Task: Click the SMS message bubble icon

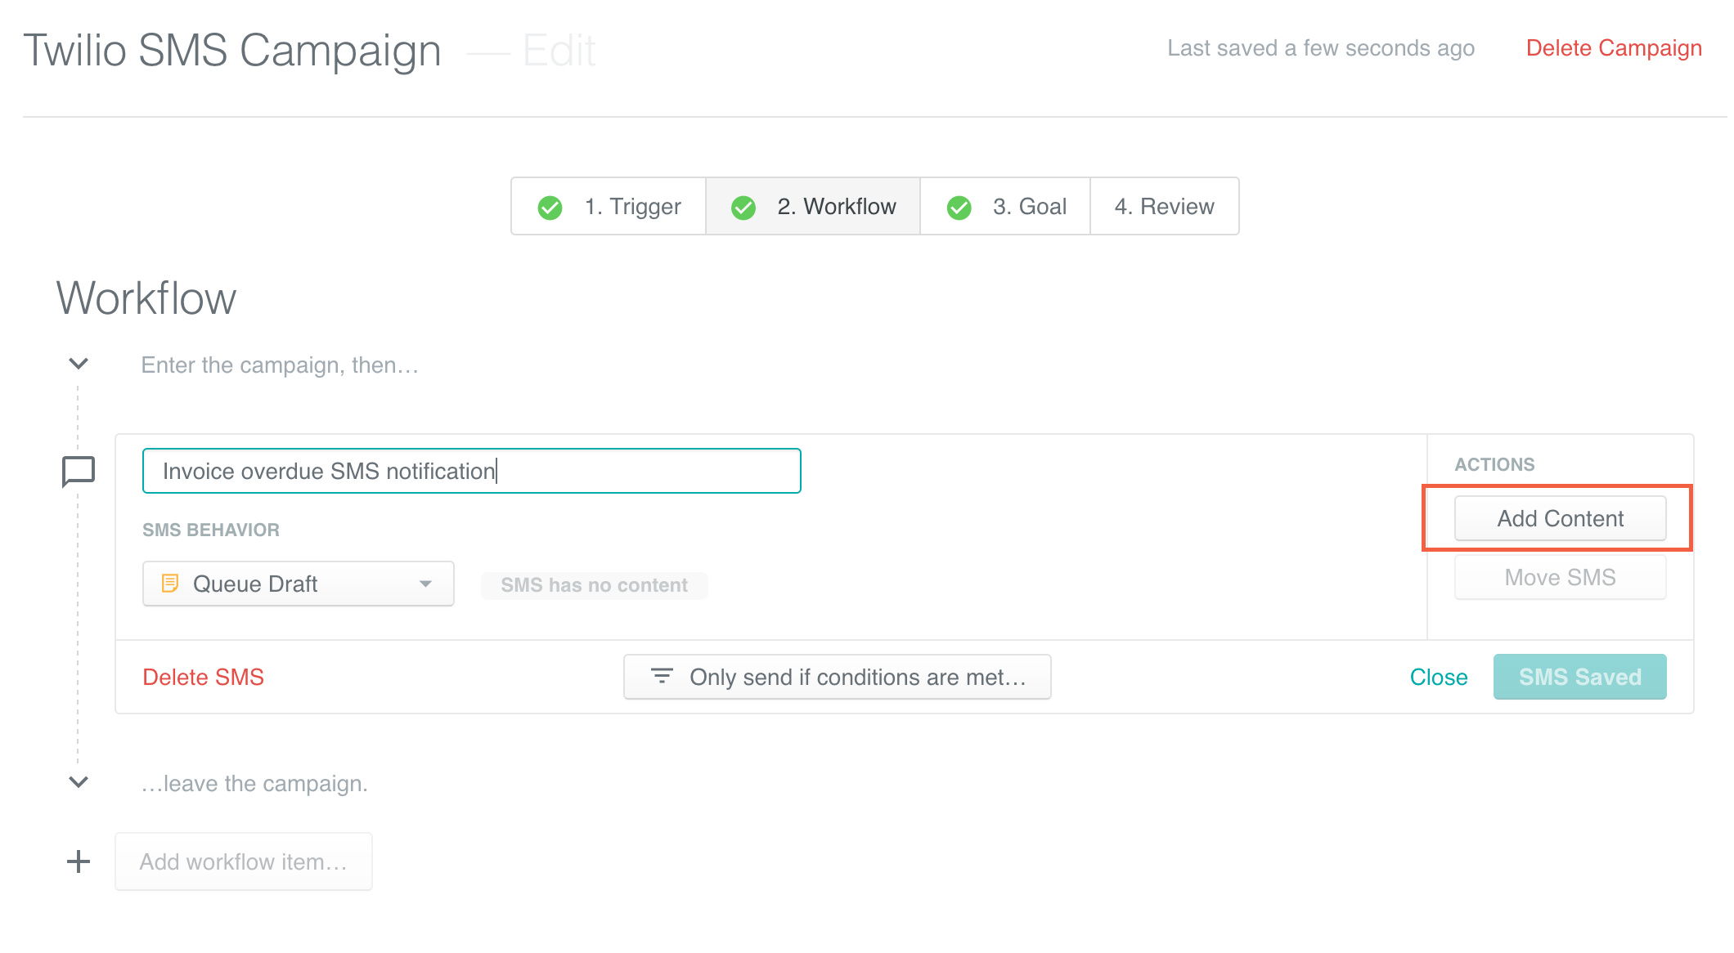Action: coord(79,471)
